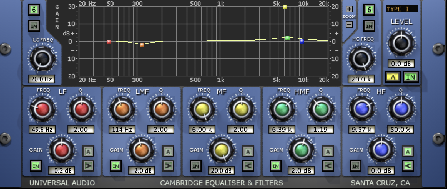Open the TYPE I EQ type selector
Image resolution: width=447 pixels, height=189 pixels.
coord(401,9)
